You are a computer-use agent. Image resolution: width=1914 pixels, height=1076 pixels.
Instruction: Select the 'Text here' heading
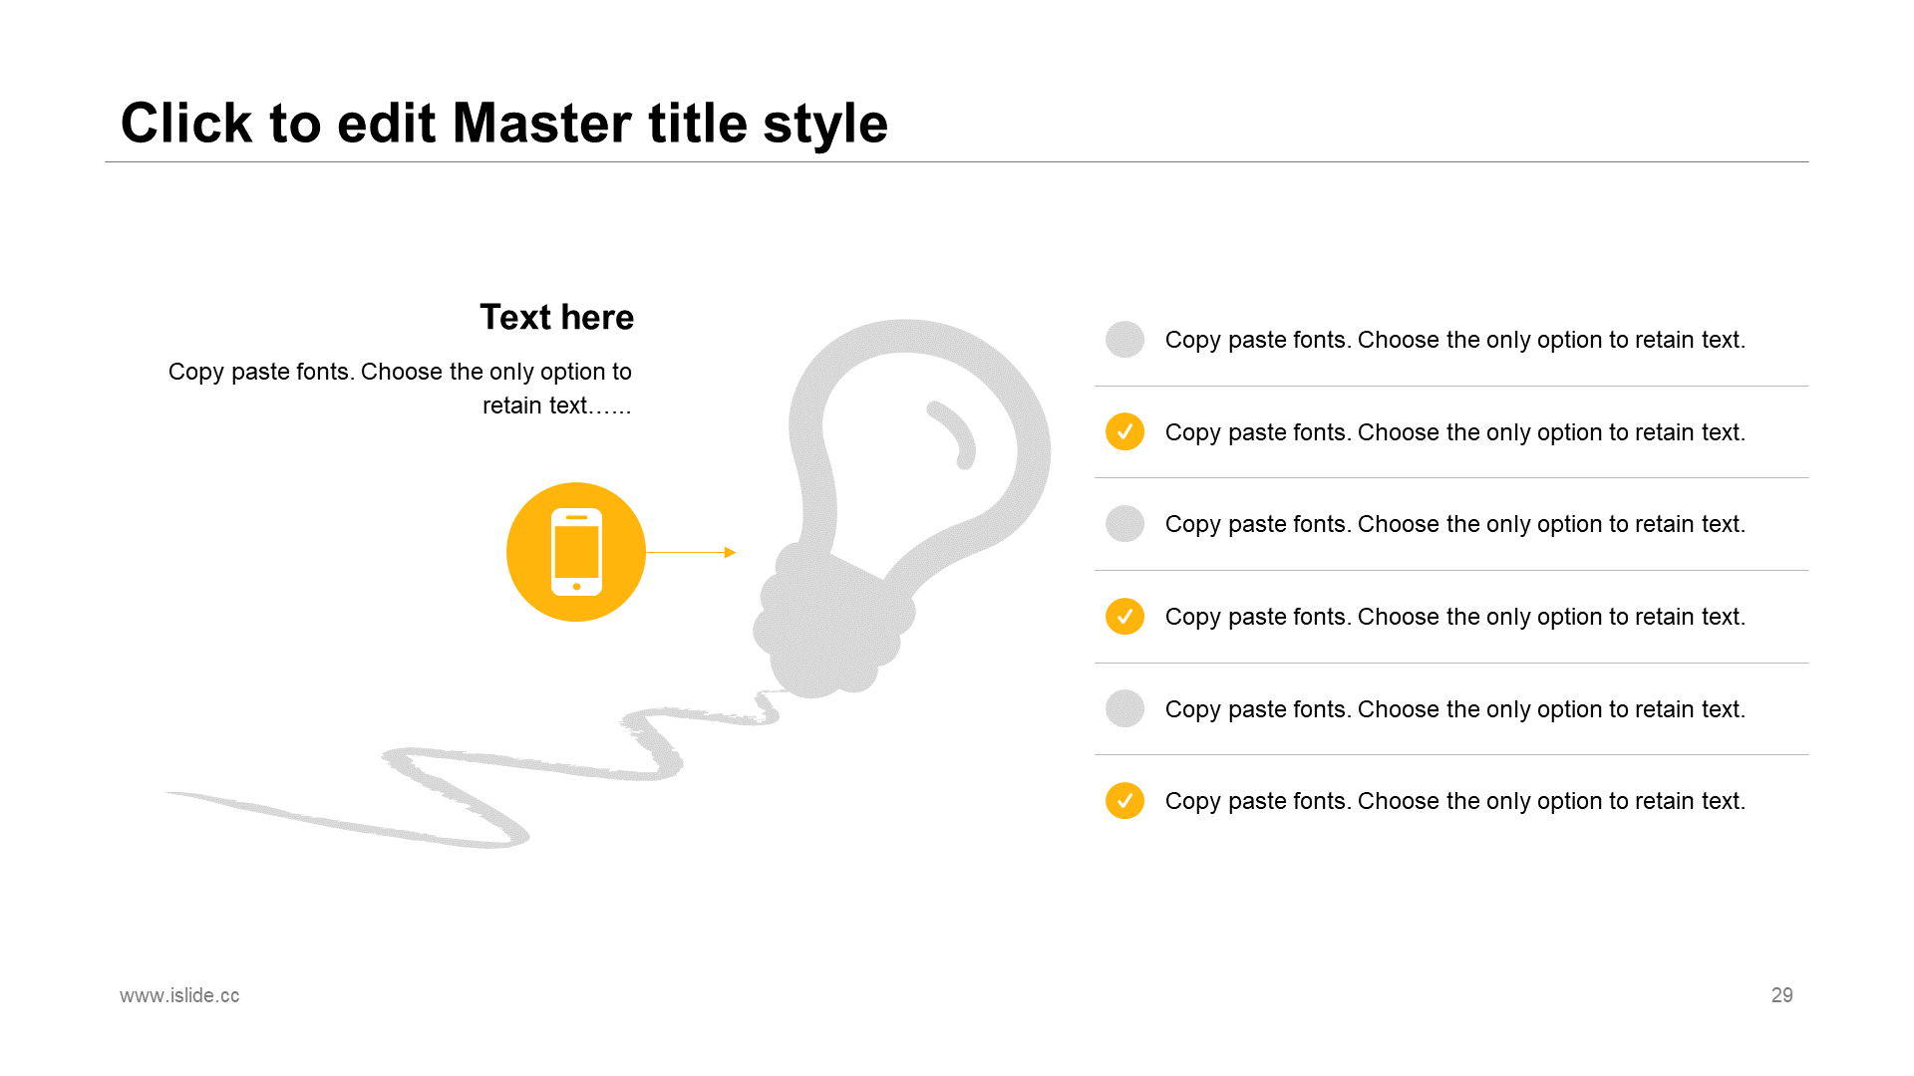pyautogui.click(x=556, y=317)
